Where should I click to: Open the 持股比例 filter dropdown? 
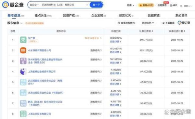click(x=148, y=23)
